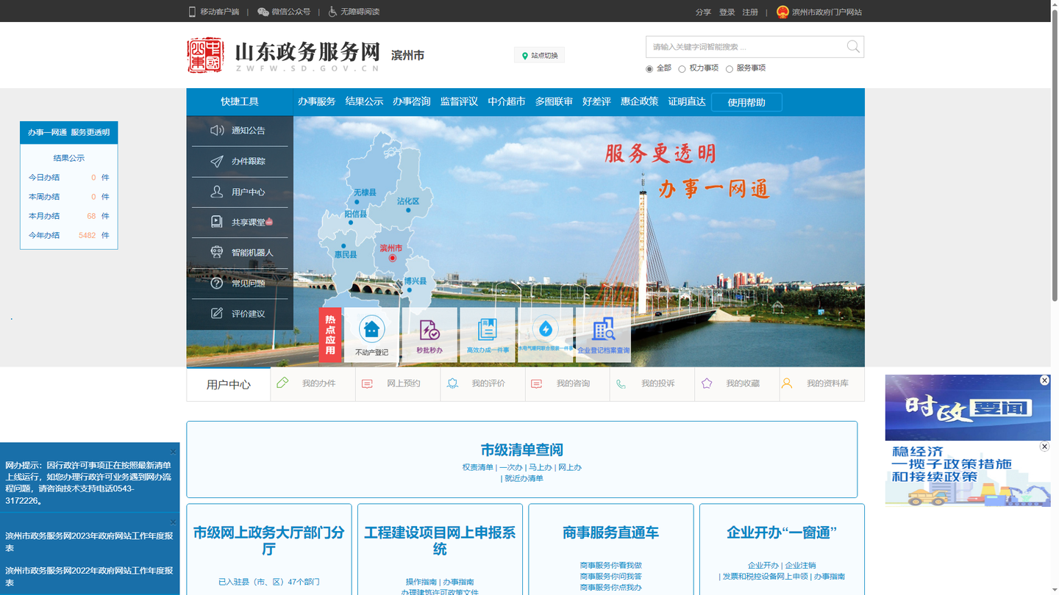Open the 办件跟踪 paper plane icon
Screen dimensions: 1059x595
217,162
